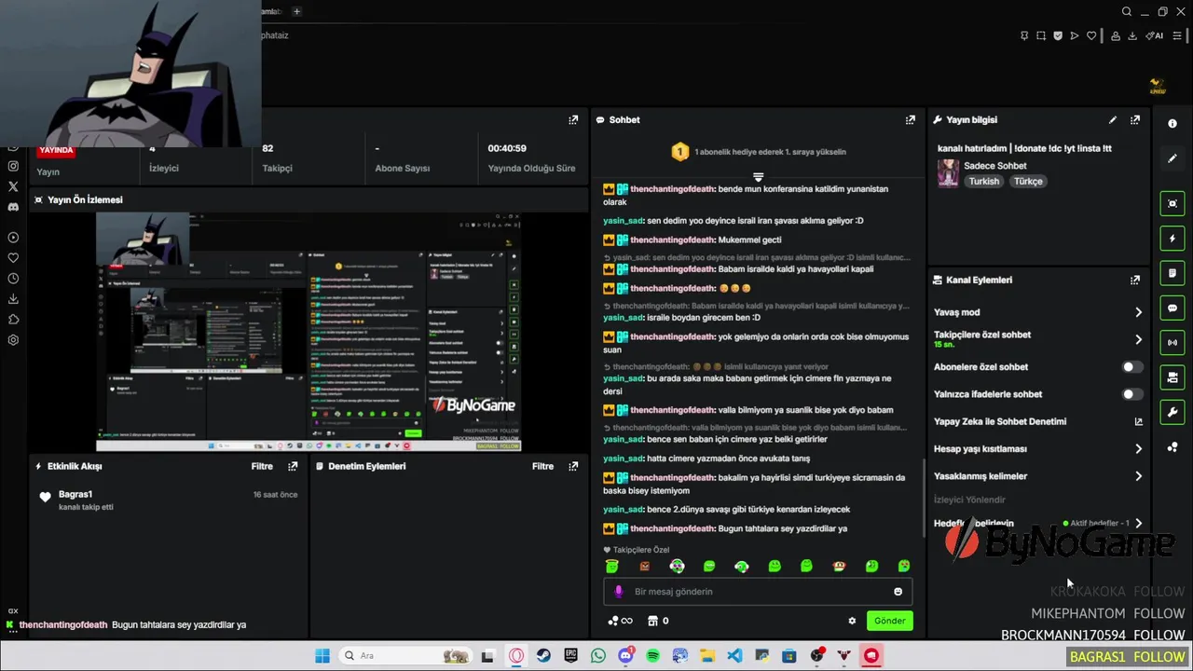Open a new browser tab with plus

point(296,11)
